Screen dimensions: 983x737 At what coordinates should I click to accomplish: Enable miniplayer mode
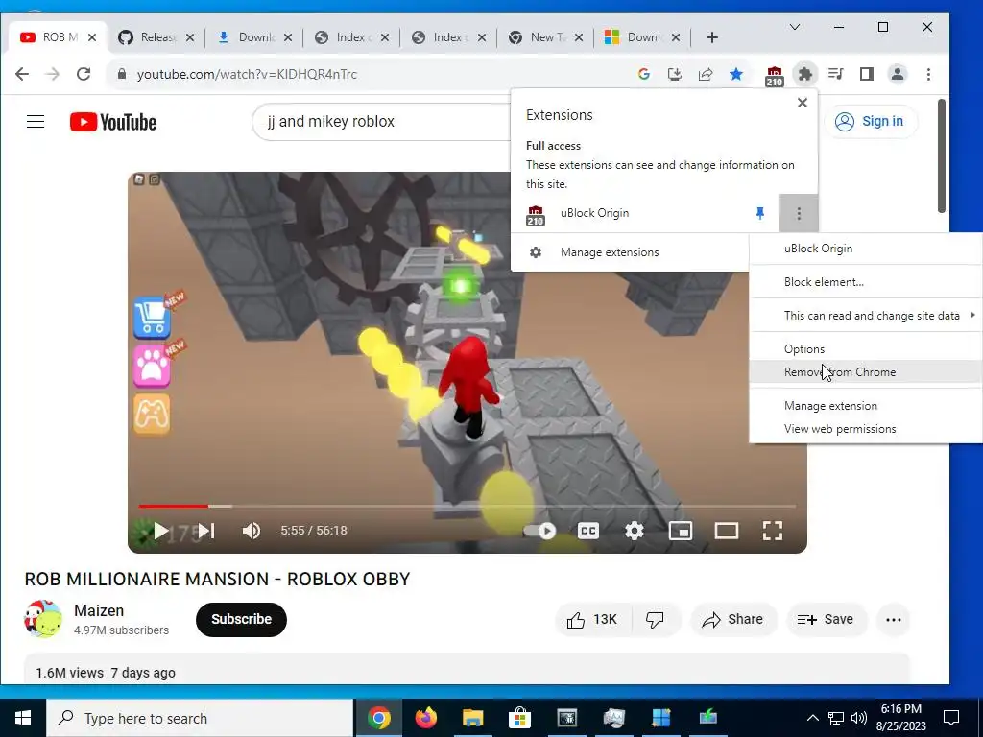681,531
